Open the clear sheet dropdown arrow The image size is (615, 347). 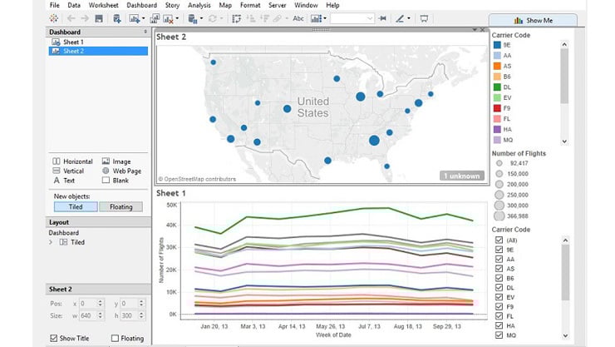[177, 18]
